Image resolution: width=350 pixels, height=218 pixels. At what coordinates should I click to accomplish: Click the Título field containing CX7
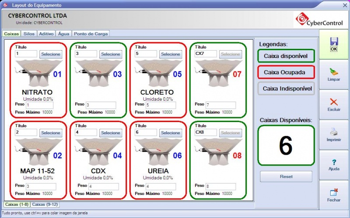click(206, 54)
